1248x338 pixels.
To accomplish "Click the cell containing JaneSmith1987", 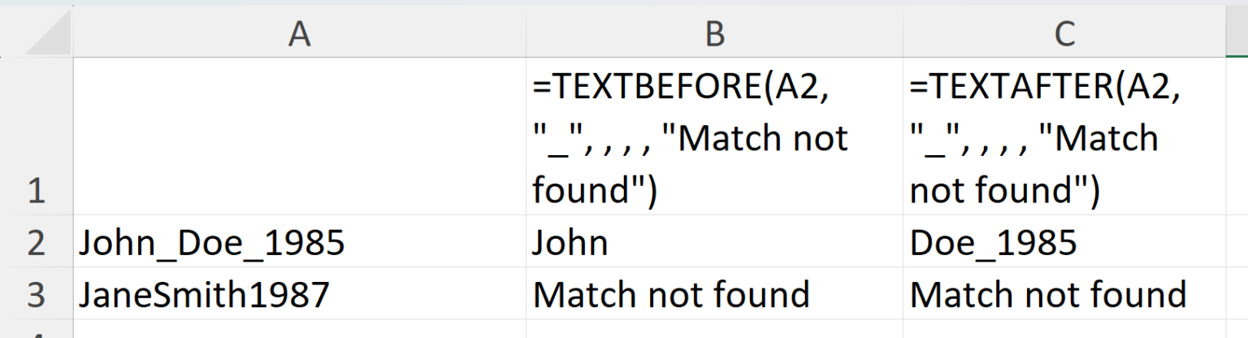I will (299, 294).
